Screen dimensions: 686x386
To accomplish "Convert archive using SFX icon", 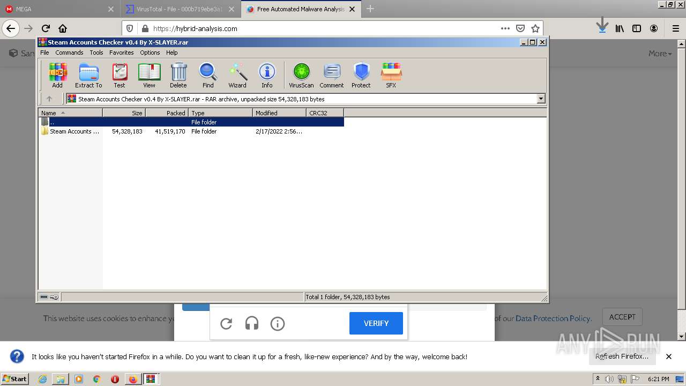I will 391,76.
